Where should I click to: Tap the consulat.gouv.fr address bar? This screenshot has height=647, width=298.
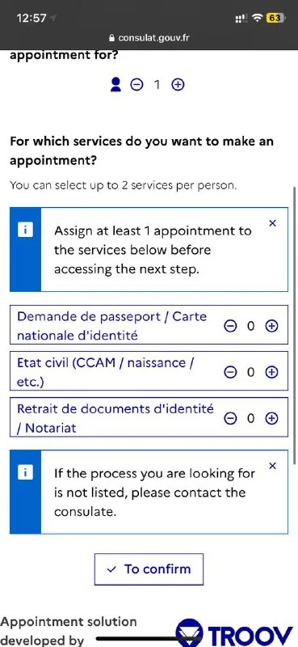pyautogui.click(x=149, y=38)
